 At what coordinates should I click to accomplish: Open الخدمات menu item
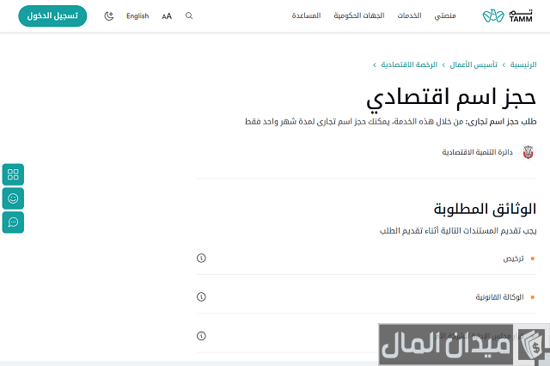(409, 15)
